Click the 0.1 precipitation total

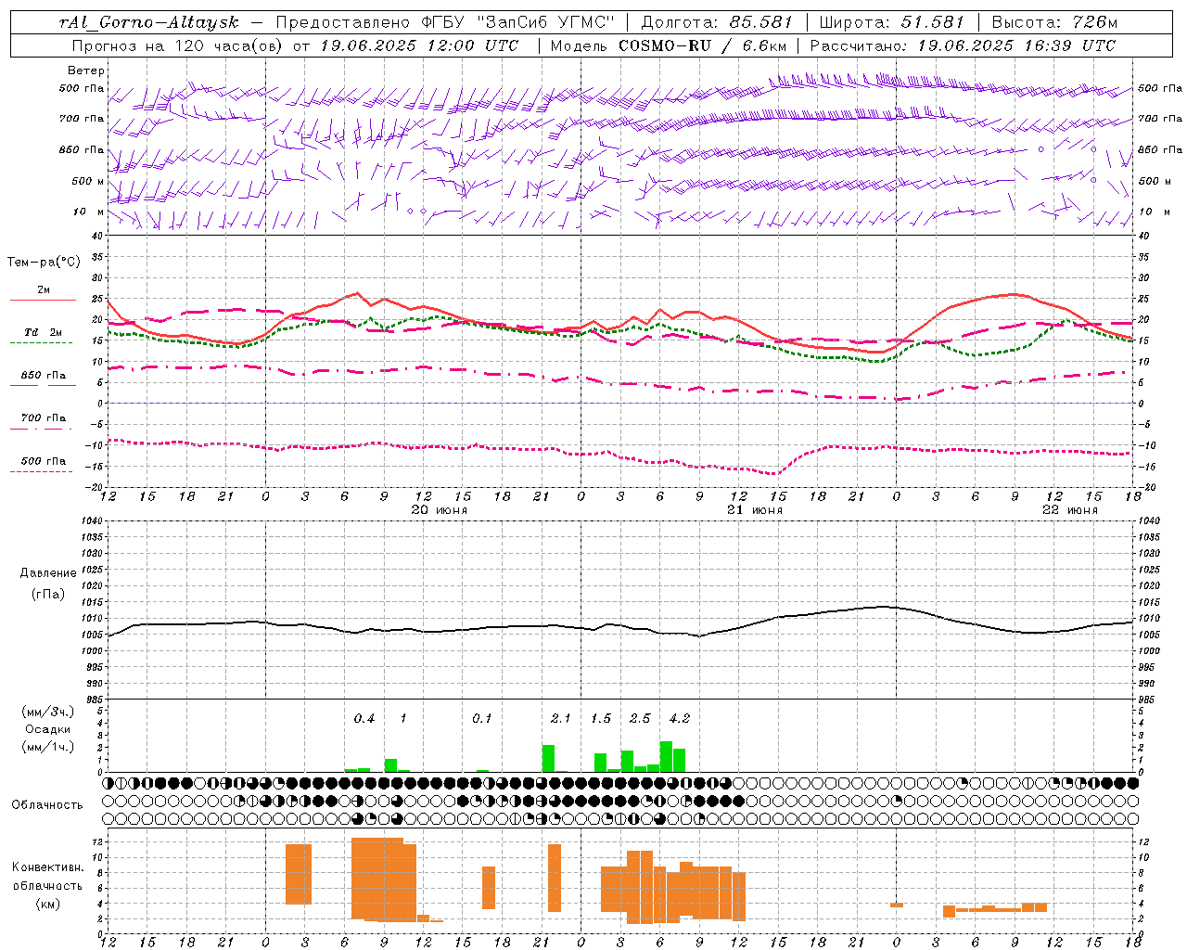(x=482, y=719)
